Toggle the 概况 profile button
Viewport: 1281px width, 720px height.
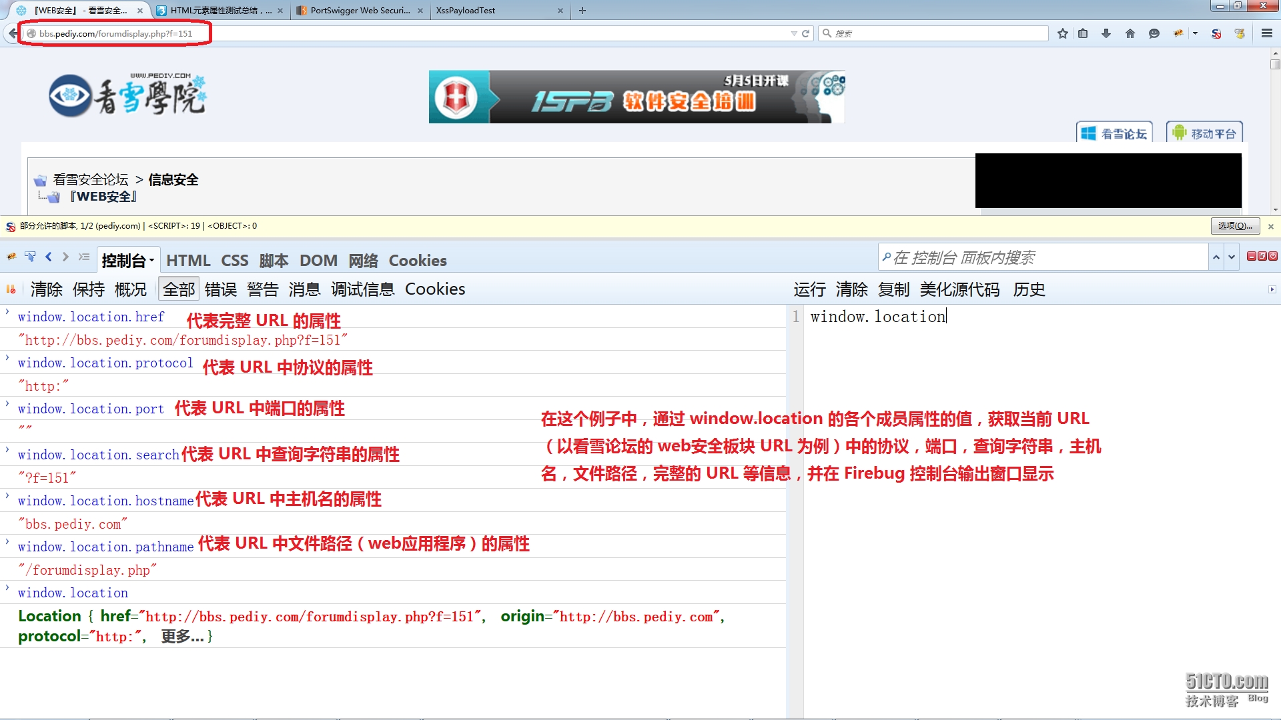[x=130, y=289]
